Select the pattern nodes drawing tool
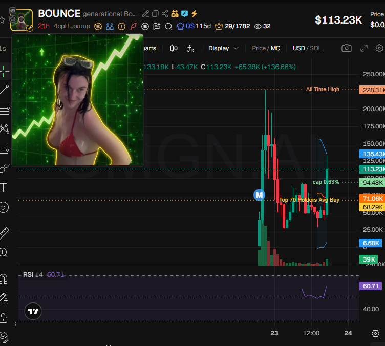 click(4, 128)
